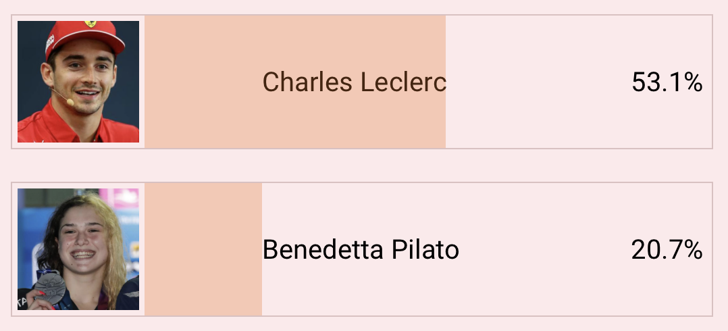
Task: Select the Benedetta Pilato name label
Action: coord(361,250)
